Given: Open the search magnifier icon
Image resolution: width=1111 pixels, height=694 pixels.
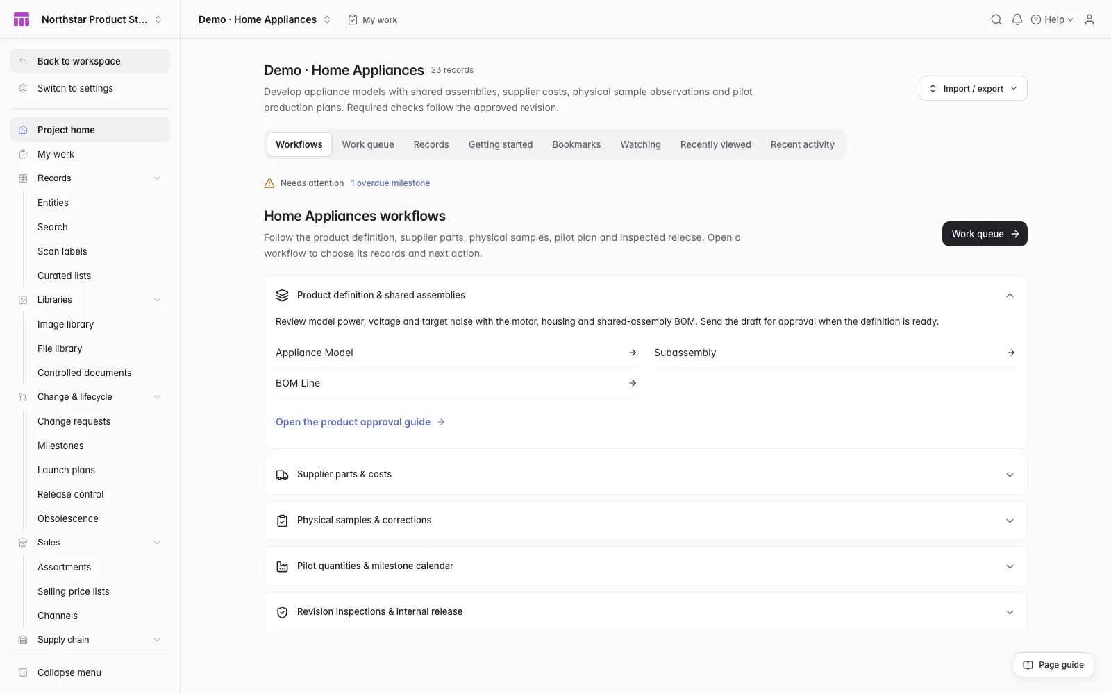Looking at the screenshot, I should [x=996, y=19].
